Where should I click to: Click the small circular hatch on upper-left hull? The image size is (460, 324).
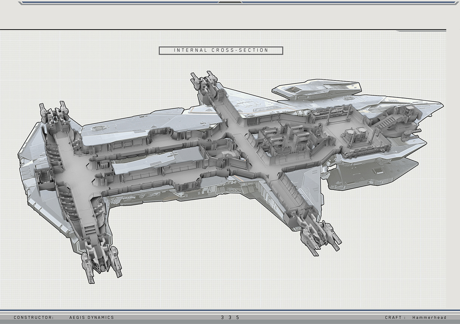pyautogui.click(x=99, y=128)
